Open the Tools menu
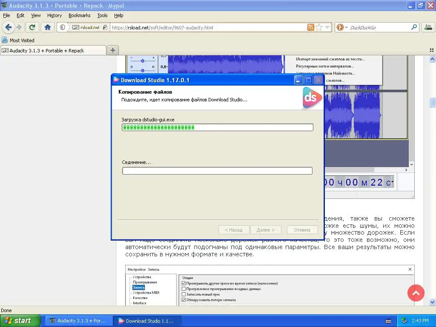This screenshot has height=327, width=436. click(102, 15)
